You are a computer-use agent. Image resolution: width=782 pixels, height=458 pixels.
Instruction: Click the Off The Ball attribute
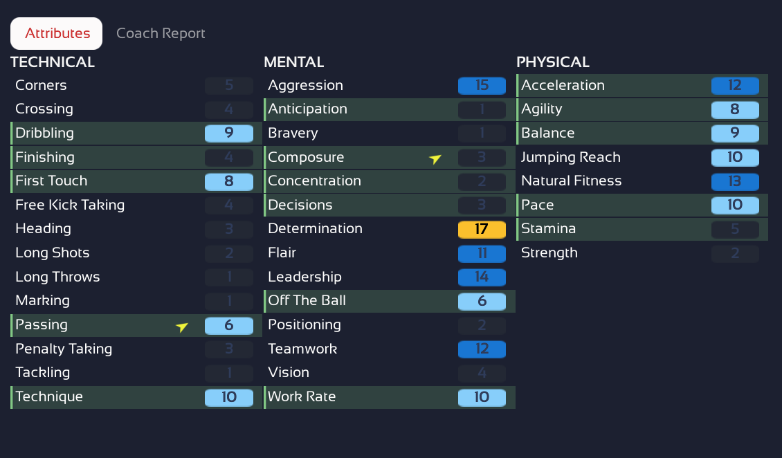307,301
